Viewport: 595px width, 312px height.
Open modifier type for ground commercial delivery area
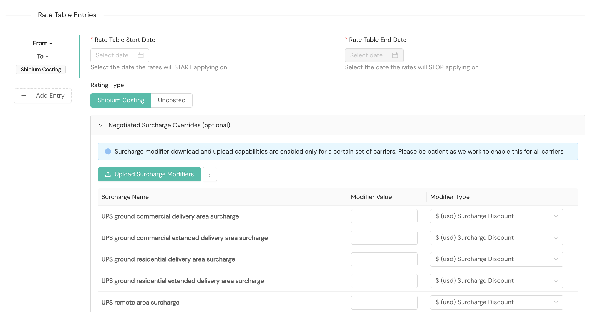[x=496, y=216]
